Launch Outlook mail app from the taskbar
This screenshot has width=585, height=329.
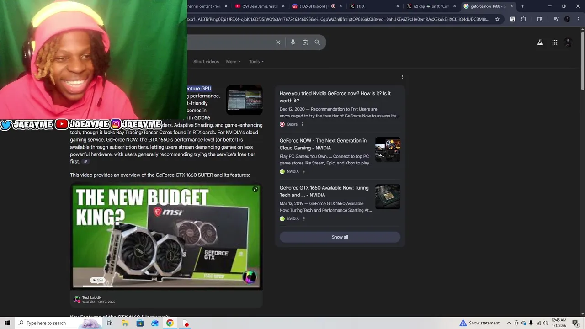(155, 323)
